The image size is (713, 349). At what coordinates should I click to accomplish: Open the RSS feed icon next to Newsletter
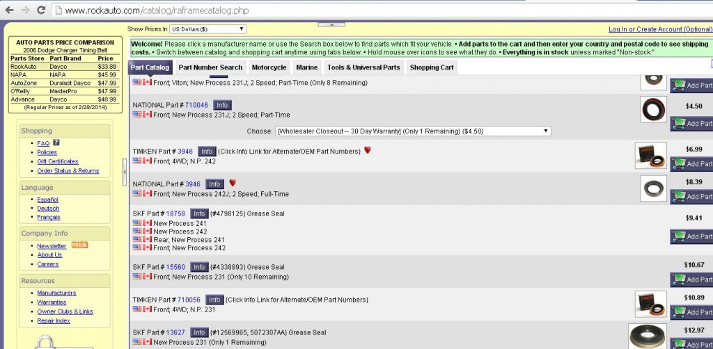(x=79, y=245)
